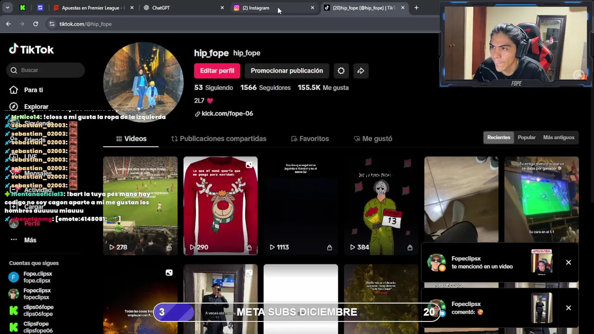
Task: Sort videos by Recientes
Action: (498, 137)
